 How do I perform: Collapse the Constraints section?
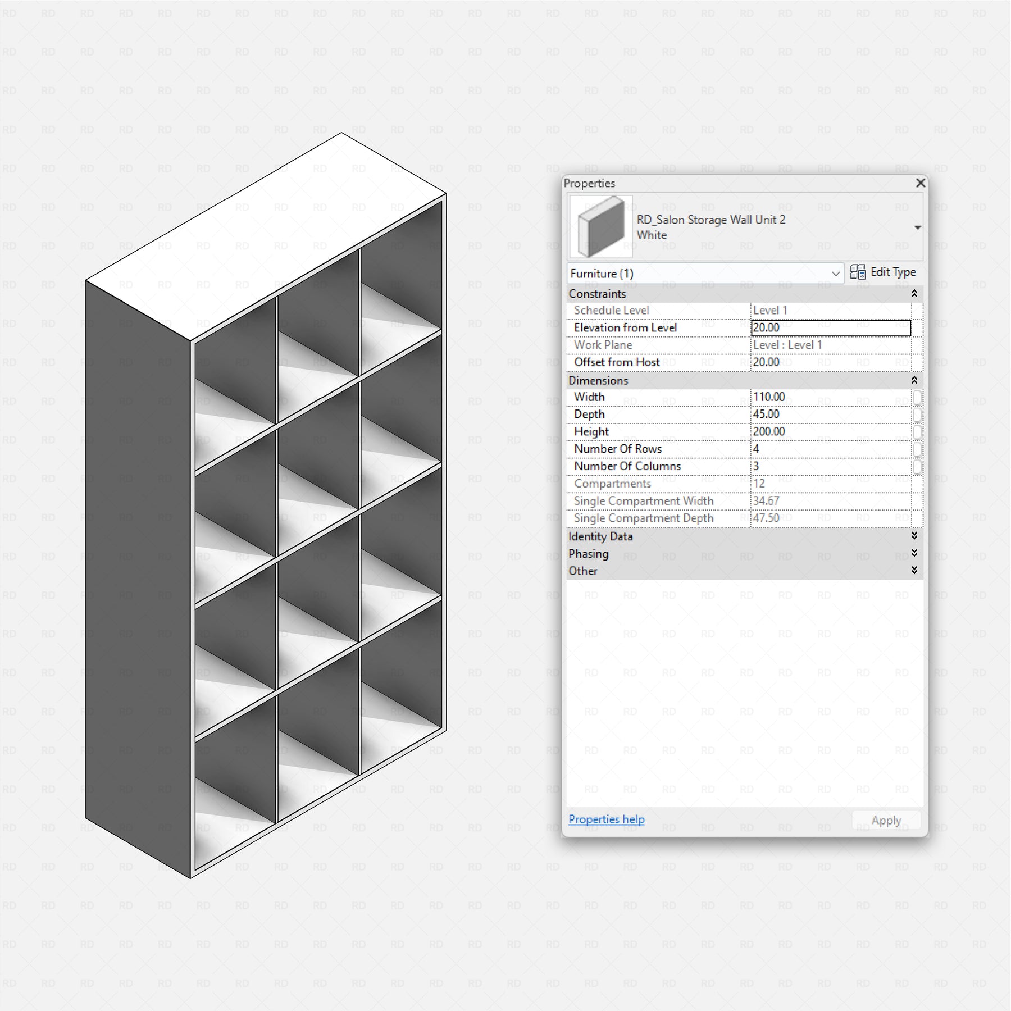pos(914,294)
